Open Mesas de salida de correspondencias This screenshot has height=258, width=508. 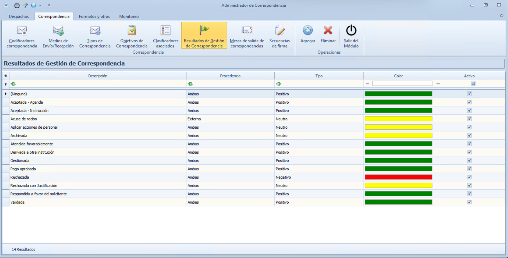tap(247, 36)
